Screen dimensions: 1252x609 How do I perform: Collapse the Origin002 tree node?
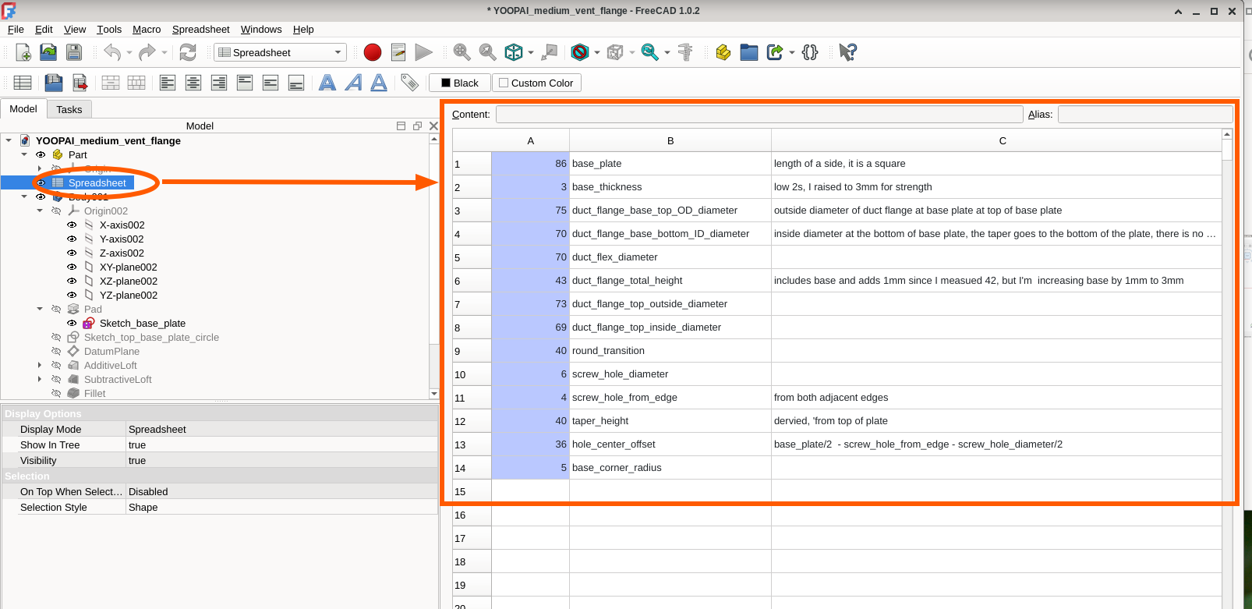tap(40, 211)
